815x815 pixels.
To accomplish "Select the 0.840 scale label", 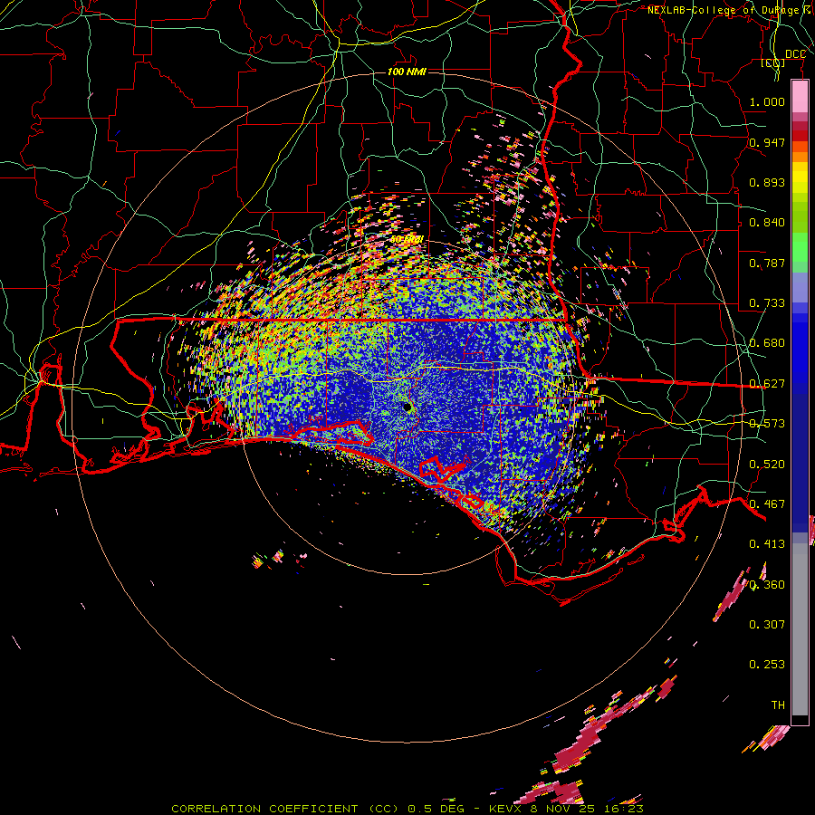I will [767, 223].
